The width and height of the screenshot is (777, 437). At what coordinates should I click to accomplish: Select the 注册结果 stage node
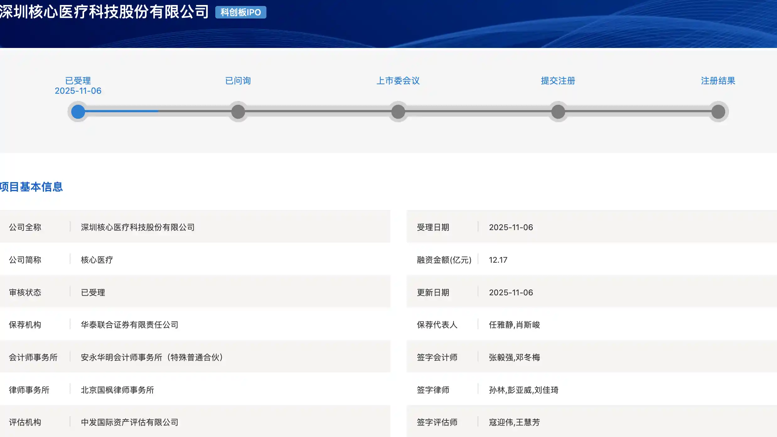click(718, 112)
